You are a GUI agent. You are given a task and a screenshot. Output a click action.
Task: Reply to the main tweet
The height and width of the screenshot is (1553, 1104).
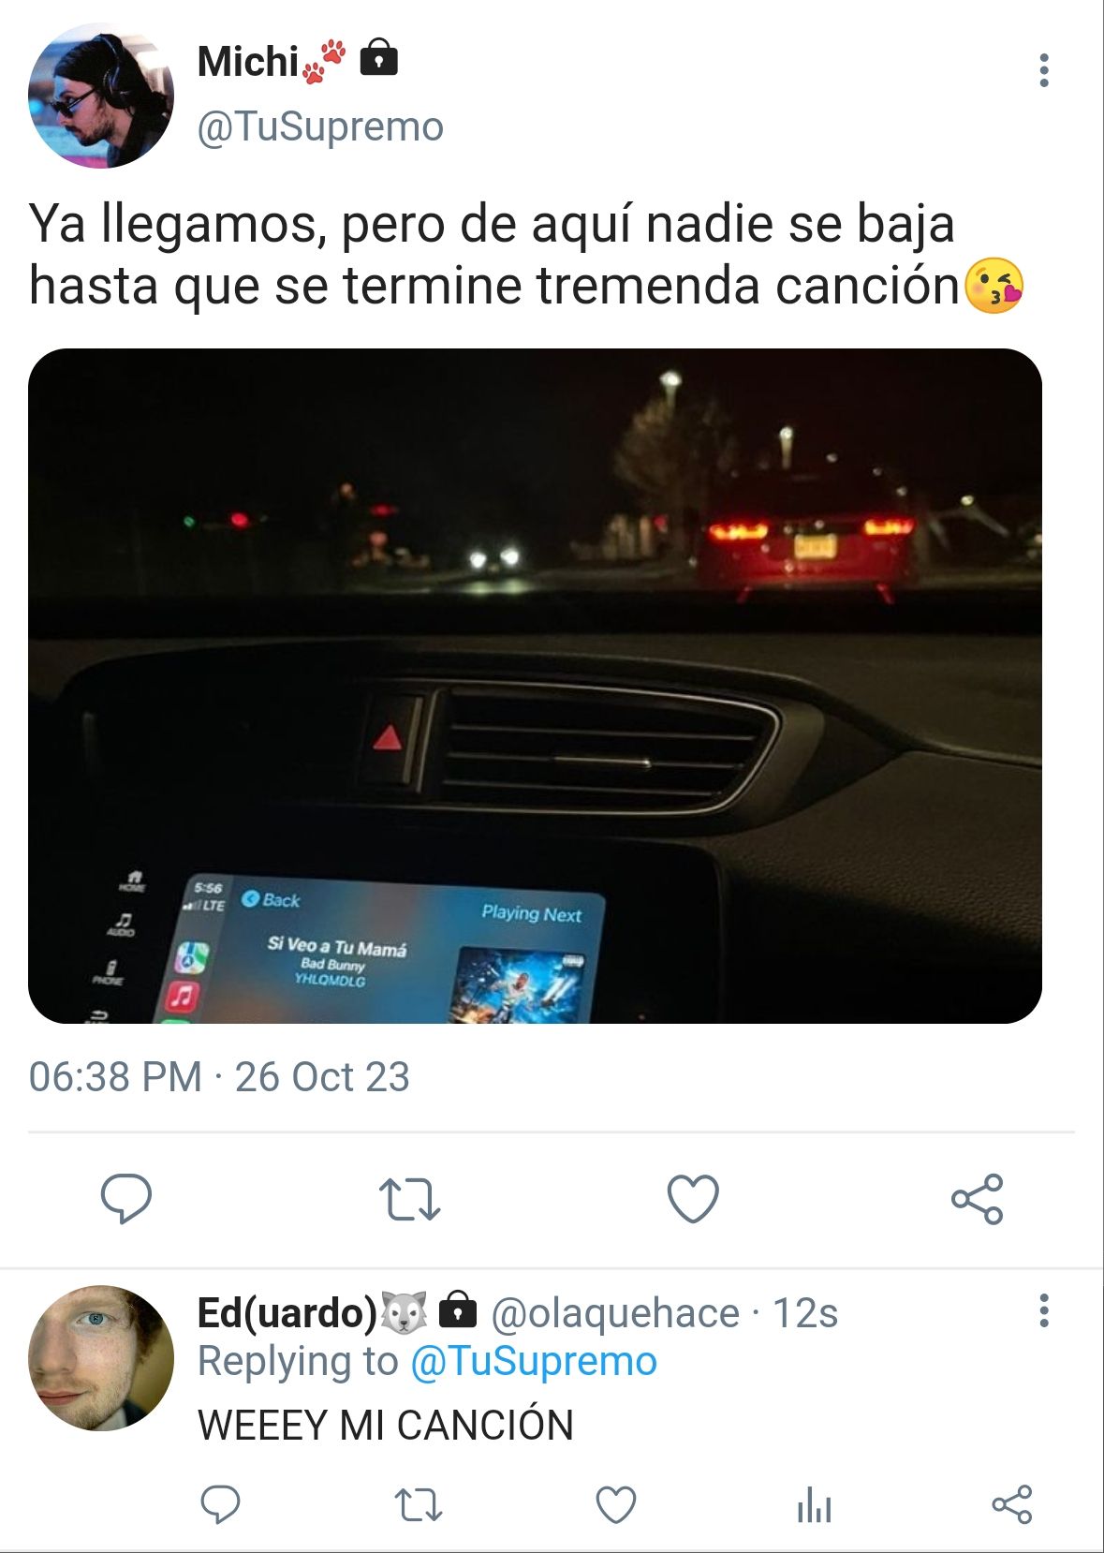tap(126, 1198)
